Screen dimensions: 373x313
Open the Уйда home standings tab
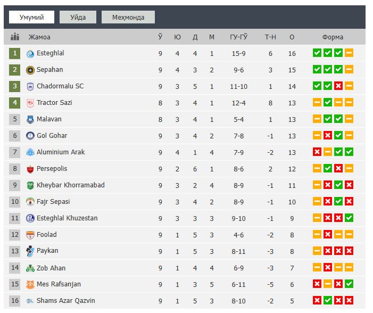point(78,17)
